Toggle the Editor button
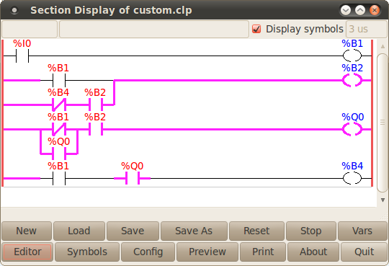 tap(27, 252)
